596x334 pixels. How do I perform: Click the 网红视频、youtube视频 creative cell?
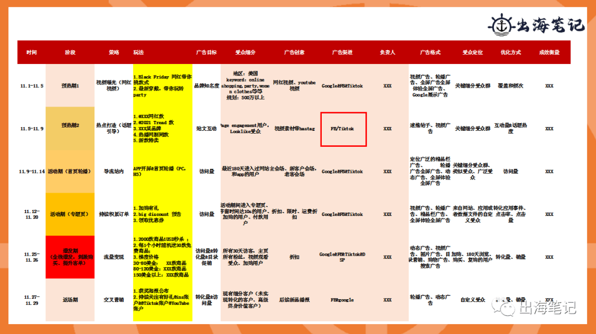click(294, 86)
